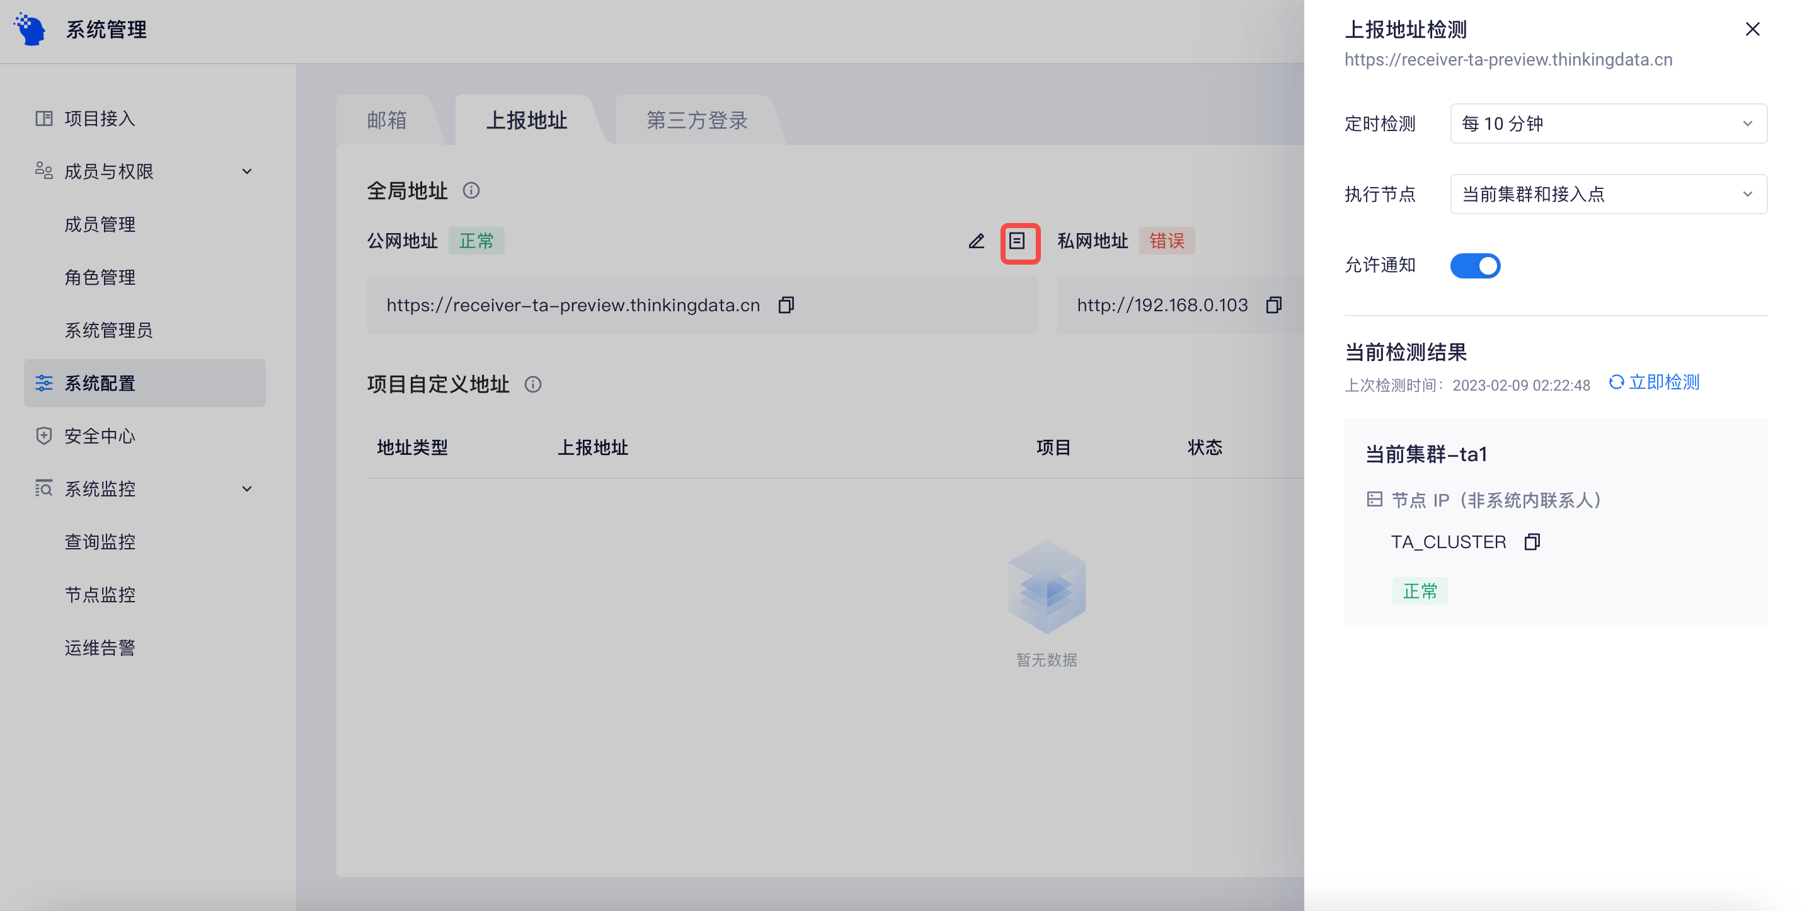Open the address detection icon highlighted in red
The height and width of the screenshot is (911, 1802).
click(1019, 243)
